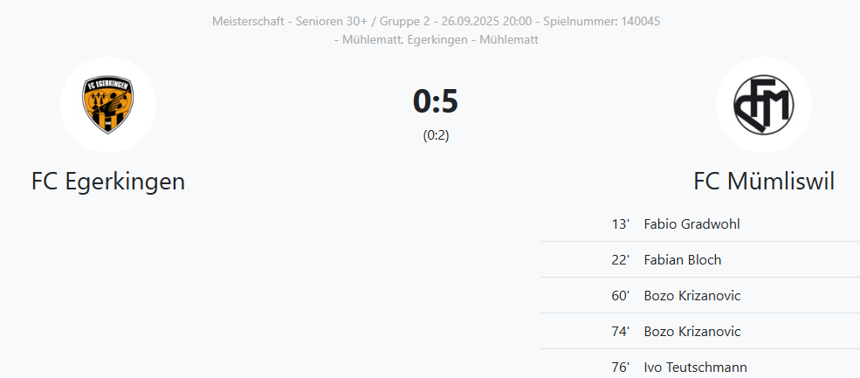Select goal scorer Ivo Teutschmann

pos(695,367)
